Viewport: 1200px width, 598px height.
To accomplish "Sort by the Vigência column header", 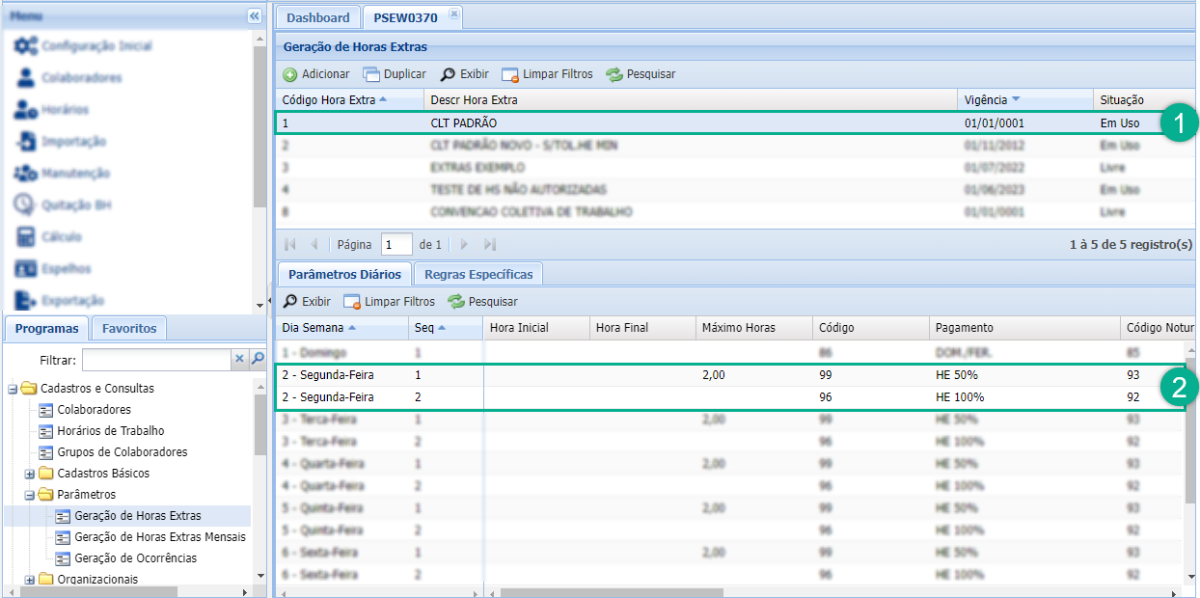I will 985,99.
